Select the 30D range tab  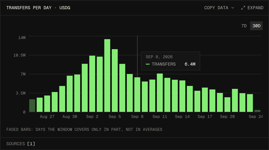coord(256,26)
